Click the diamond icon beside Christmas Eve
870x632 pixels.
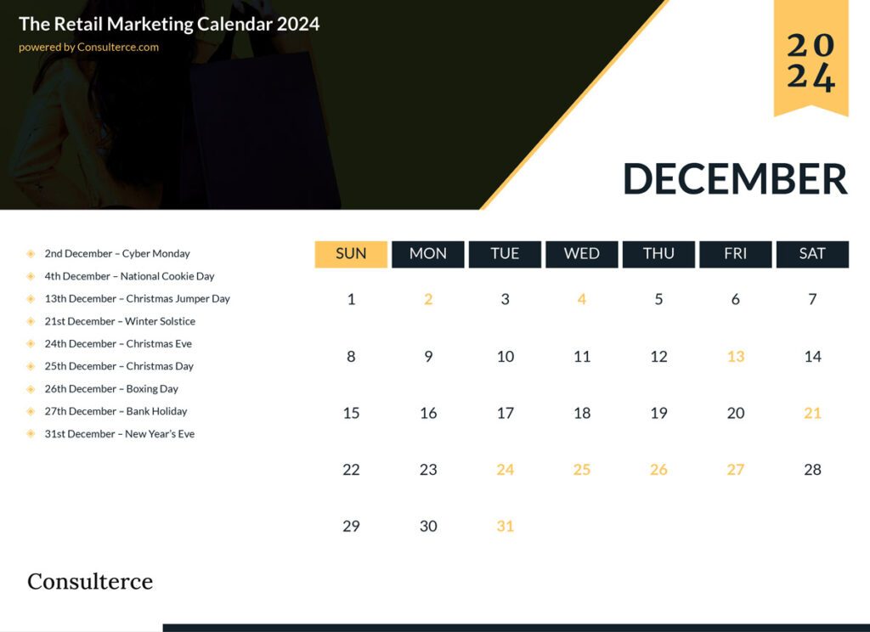(x=31, y=343)
